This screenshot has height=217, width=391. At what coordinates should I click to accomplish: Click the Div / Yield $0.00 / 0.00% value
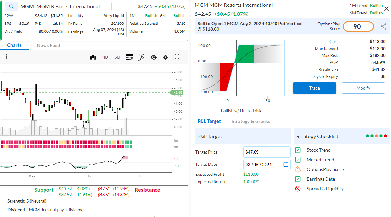click(x=51, y=31)
